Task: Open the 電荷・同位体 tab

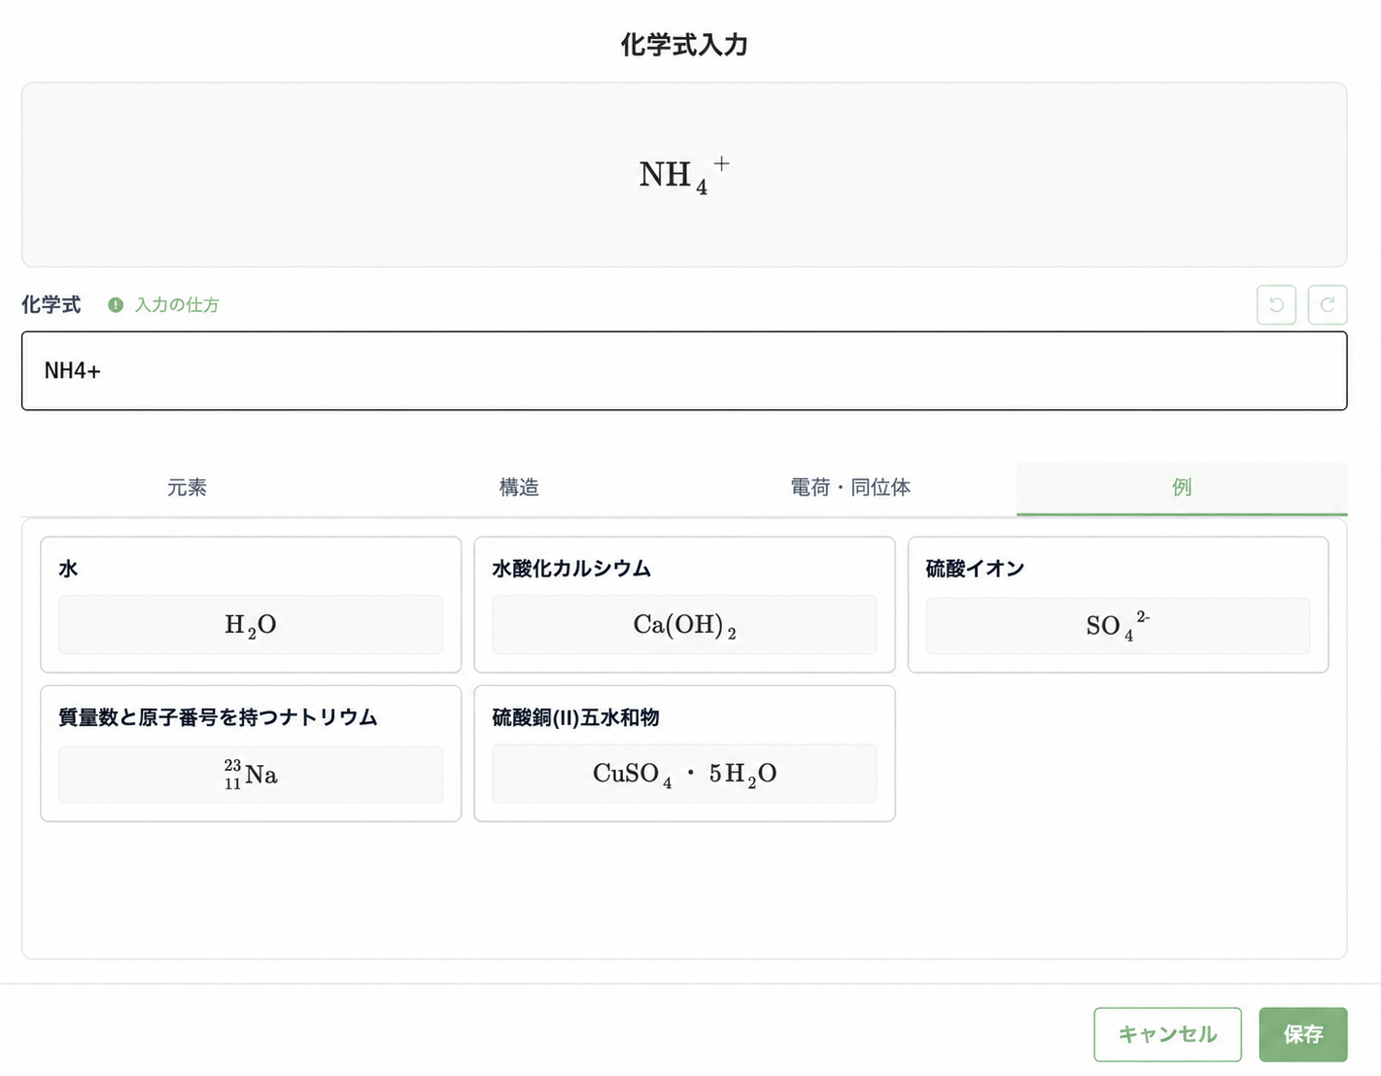Action: tap(850, 488)
